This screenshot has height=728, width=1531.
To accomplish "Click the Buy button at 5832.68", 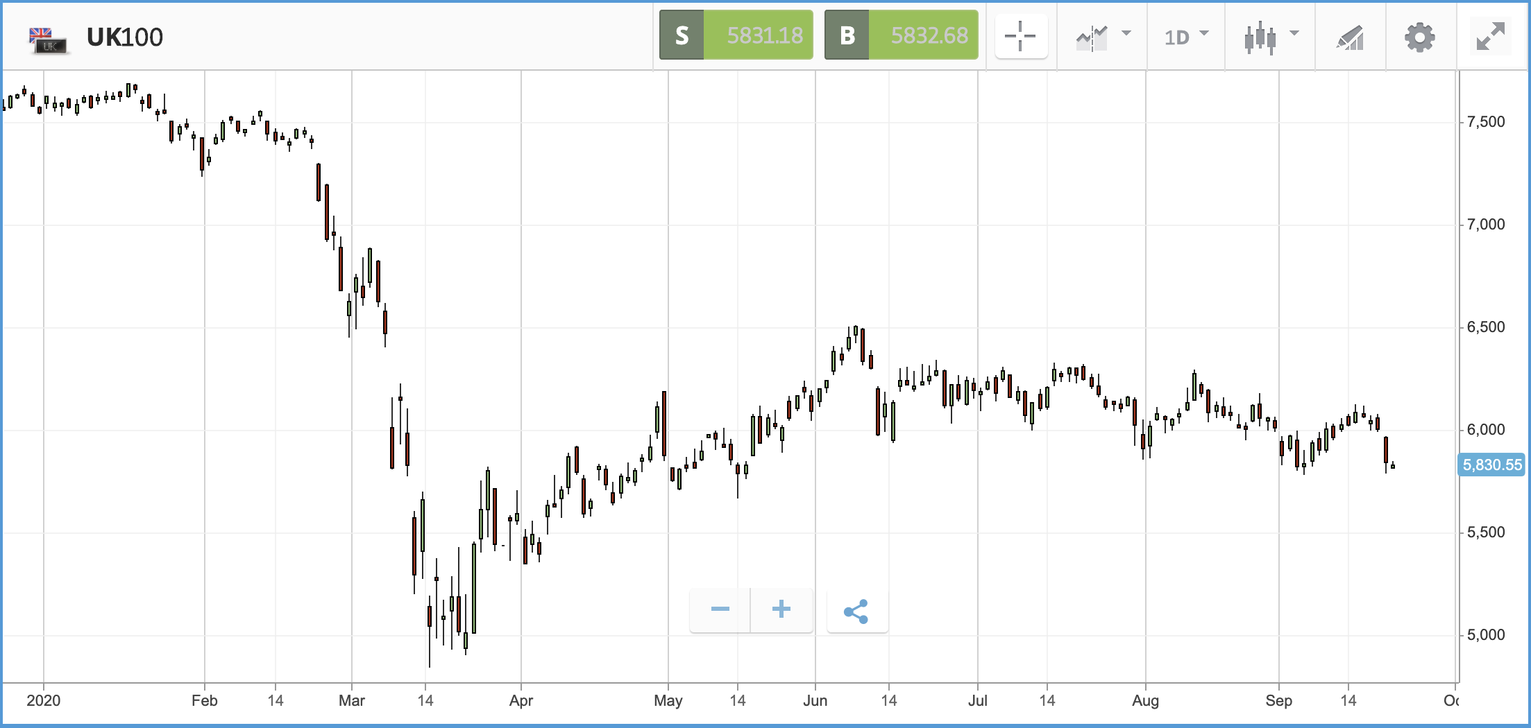I will (902, 35).
